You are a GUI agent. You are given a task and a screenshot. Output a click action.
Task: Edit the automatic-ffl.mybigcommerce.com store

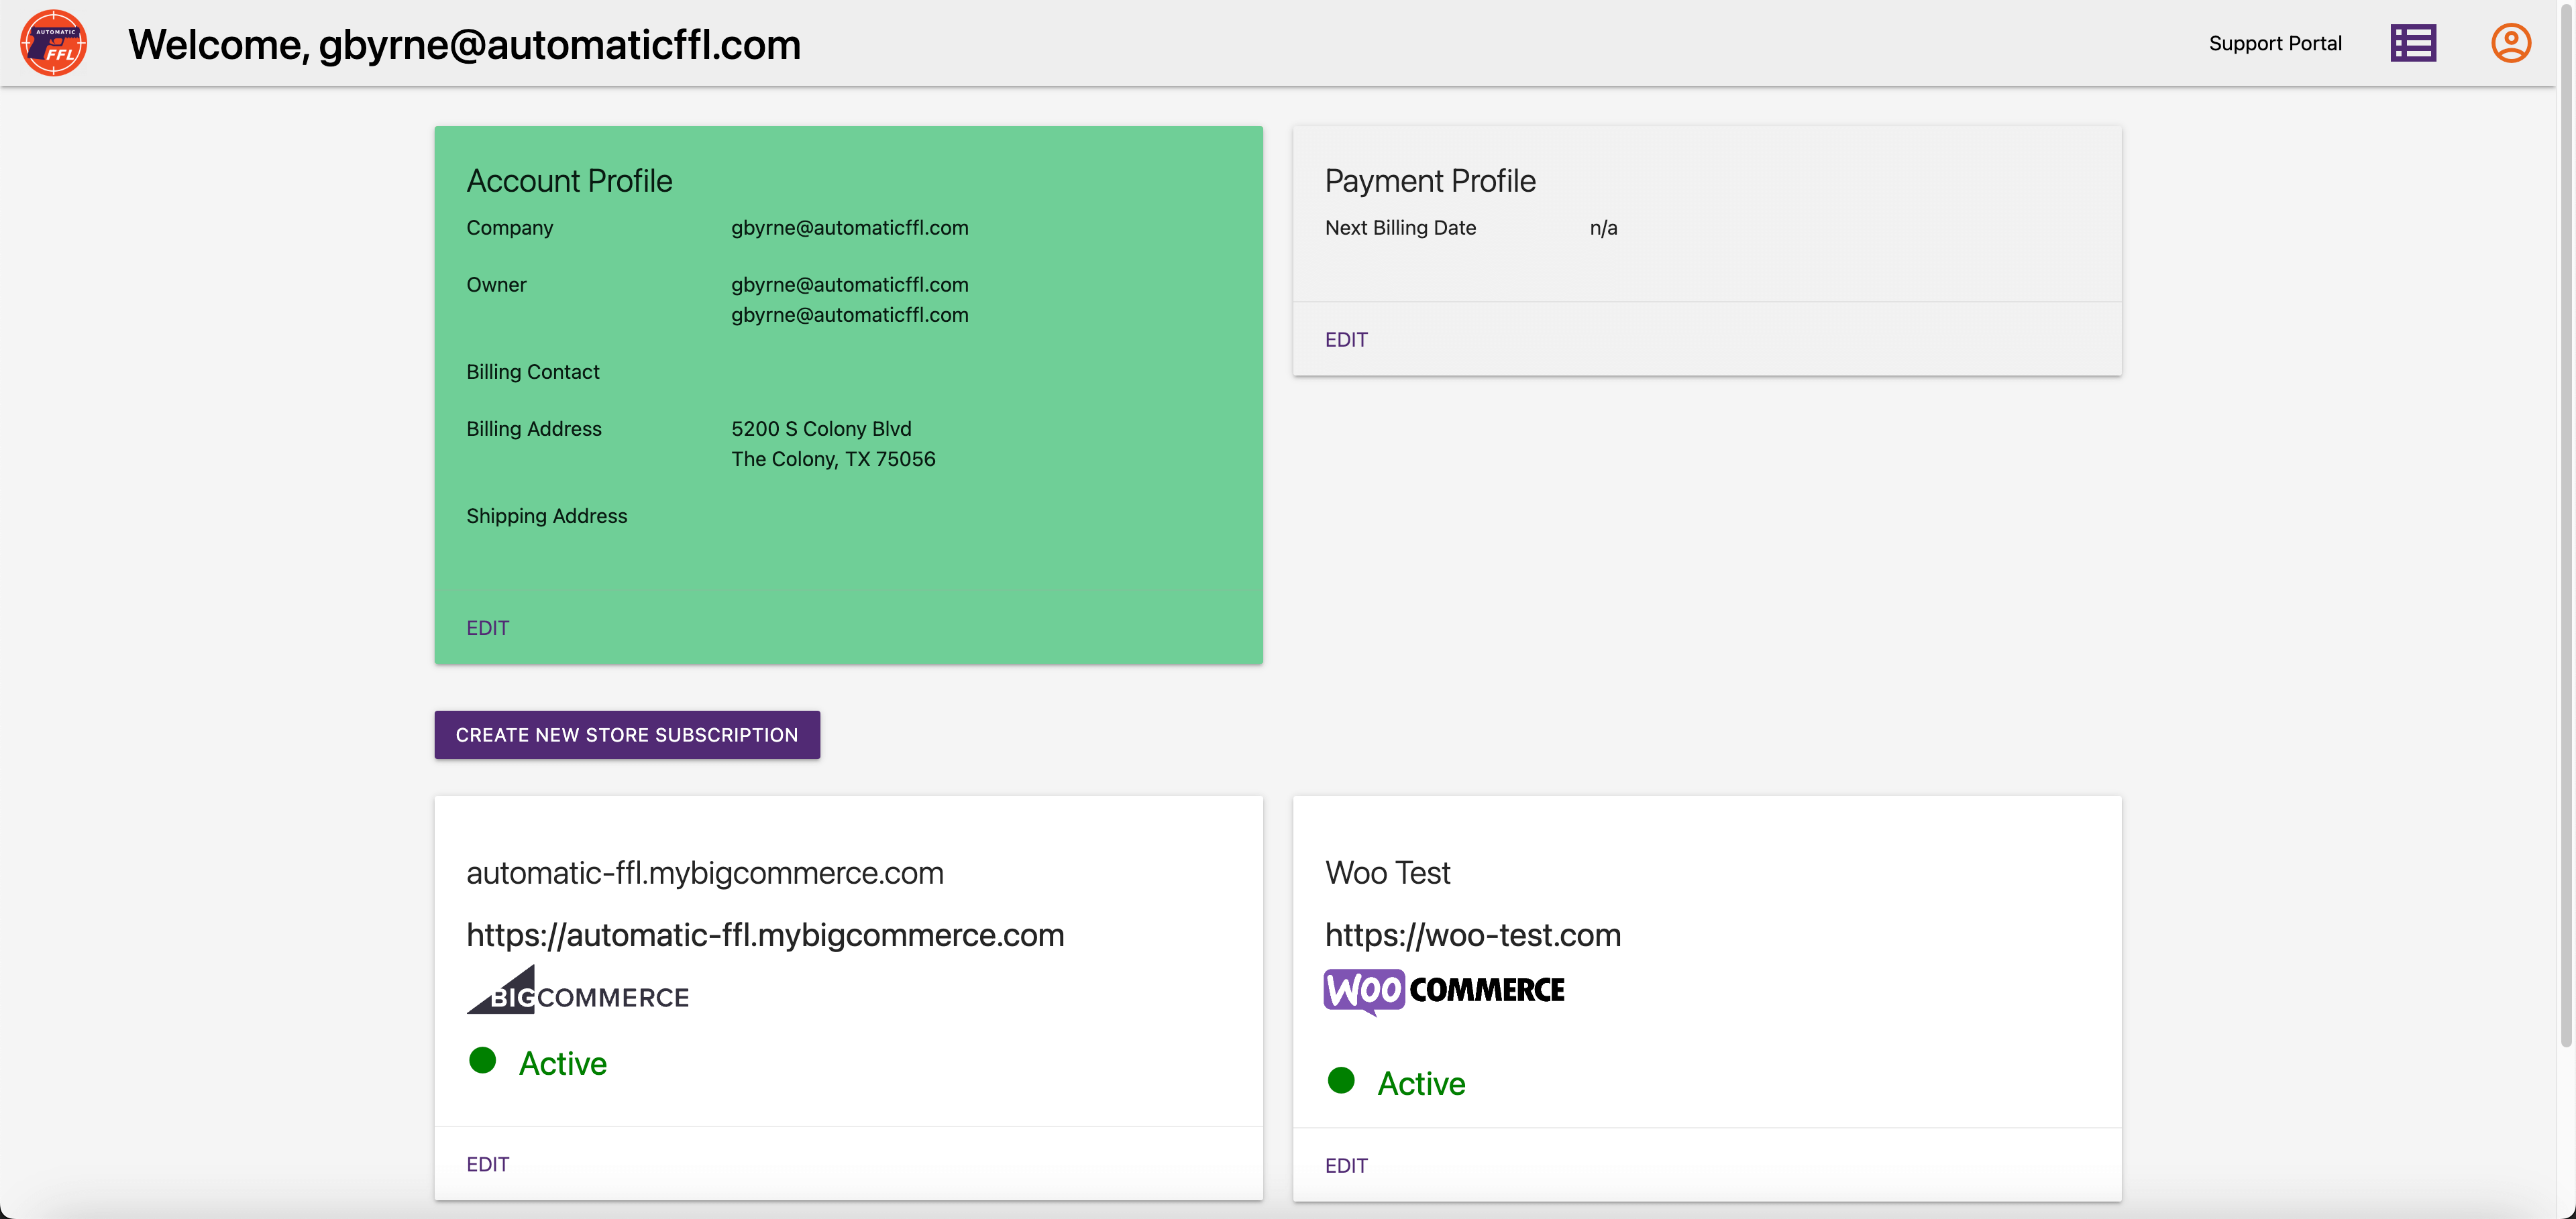[x=487, y=1163]
